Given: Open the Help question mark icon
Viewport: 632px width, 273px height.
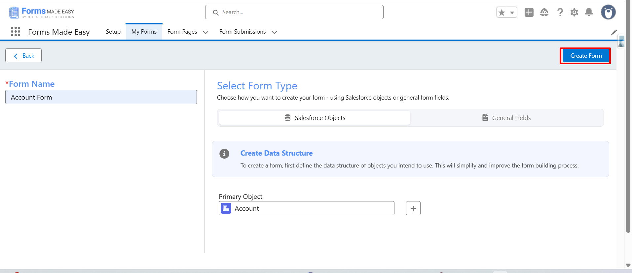Looking at the screenshot, I should tap(560, 13).
